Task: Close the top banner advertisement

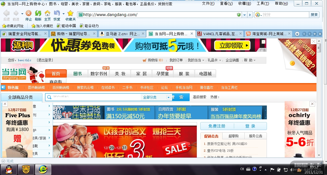Action: (x=264, y=42)
